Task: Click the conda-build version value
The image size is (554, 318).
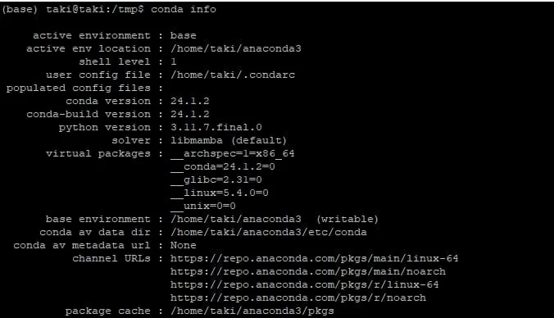Action: pos(190,114)
